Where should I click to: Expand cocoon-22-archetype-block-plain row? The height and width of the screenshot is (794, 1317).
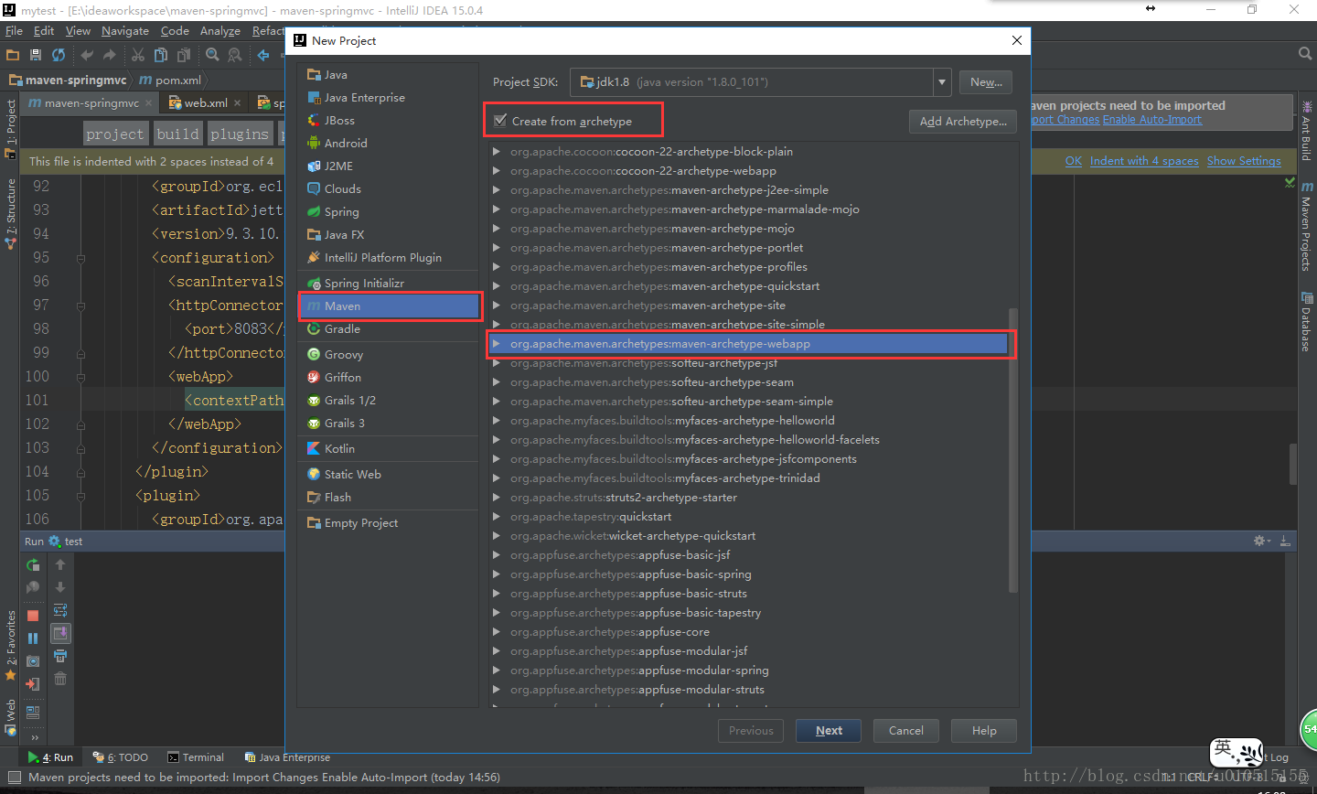[497, 152]
